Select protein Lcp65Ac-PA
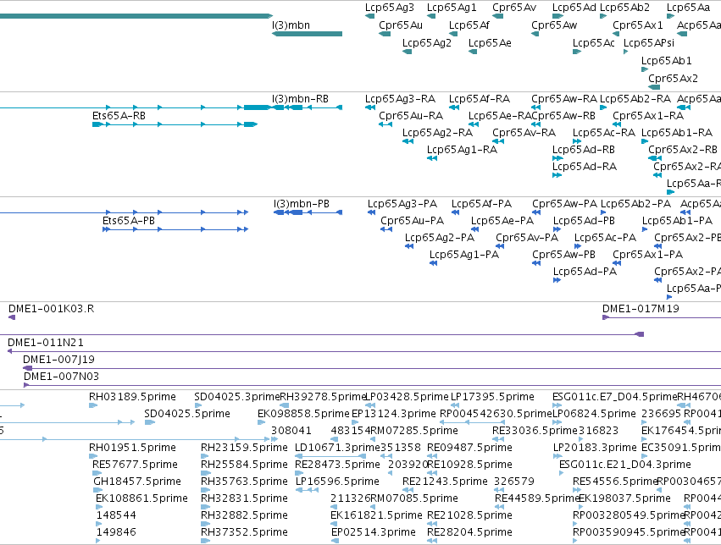The width and height of the screenshot is (721, 545). coord(605,238)
